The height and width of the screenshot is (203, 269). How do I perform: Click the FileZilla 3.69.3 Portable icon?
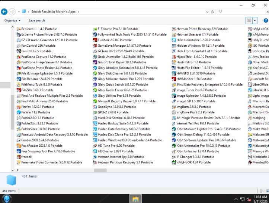point(19,90)
